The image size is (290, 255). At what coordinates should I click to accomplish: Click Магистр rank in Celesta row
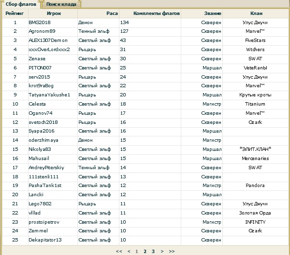point(212,104)
